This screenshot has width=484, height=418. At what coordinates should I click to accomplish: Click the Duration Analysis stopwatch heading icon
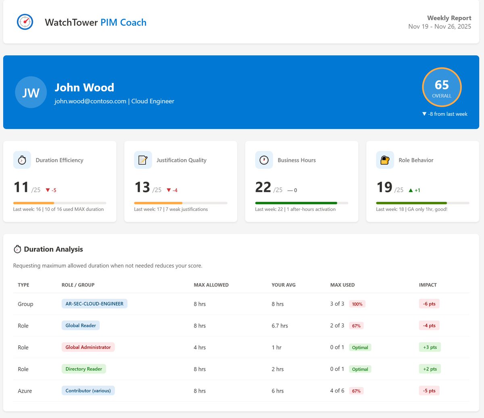(17, 249)
